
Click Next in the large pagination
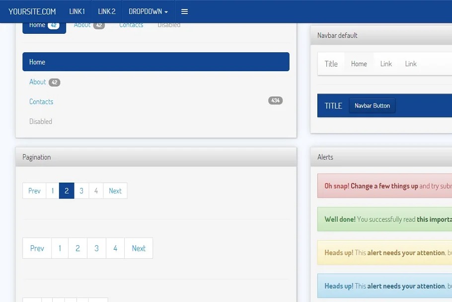(139, 248)
